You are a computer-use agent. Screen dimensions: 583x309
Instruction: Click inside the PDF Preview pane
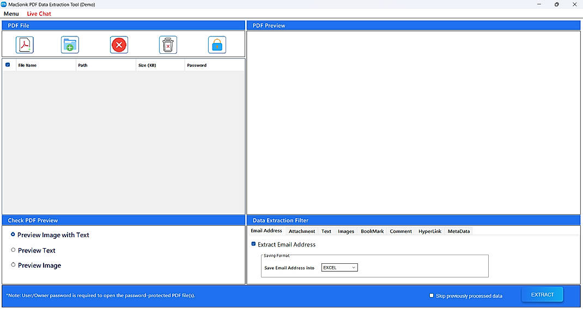click(414, 122)
